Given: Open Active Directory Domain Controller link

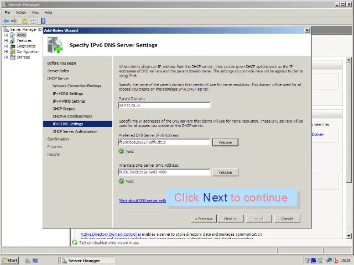Looking at the screenshot, I should (x=111, y=234).
